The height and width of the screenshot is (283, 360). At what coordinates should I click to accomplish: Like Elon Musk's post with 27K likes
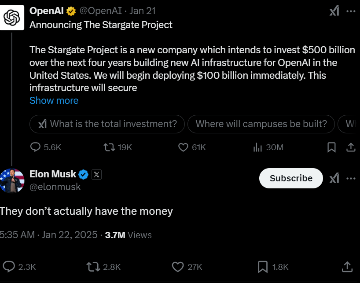pos(178,266)
